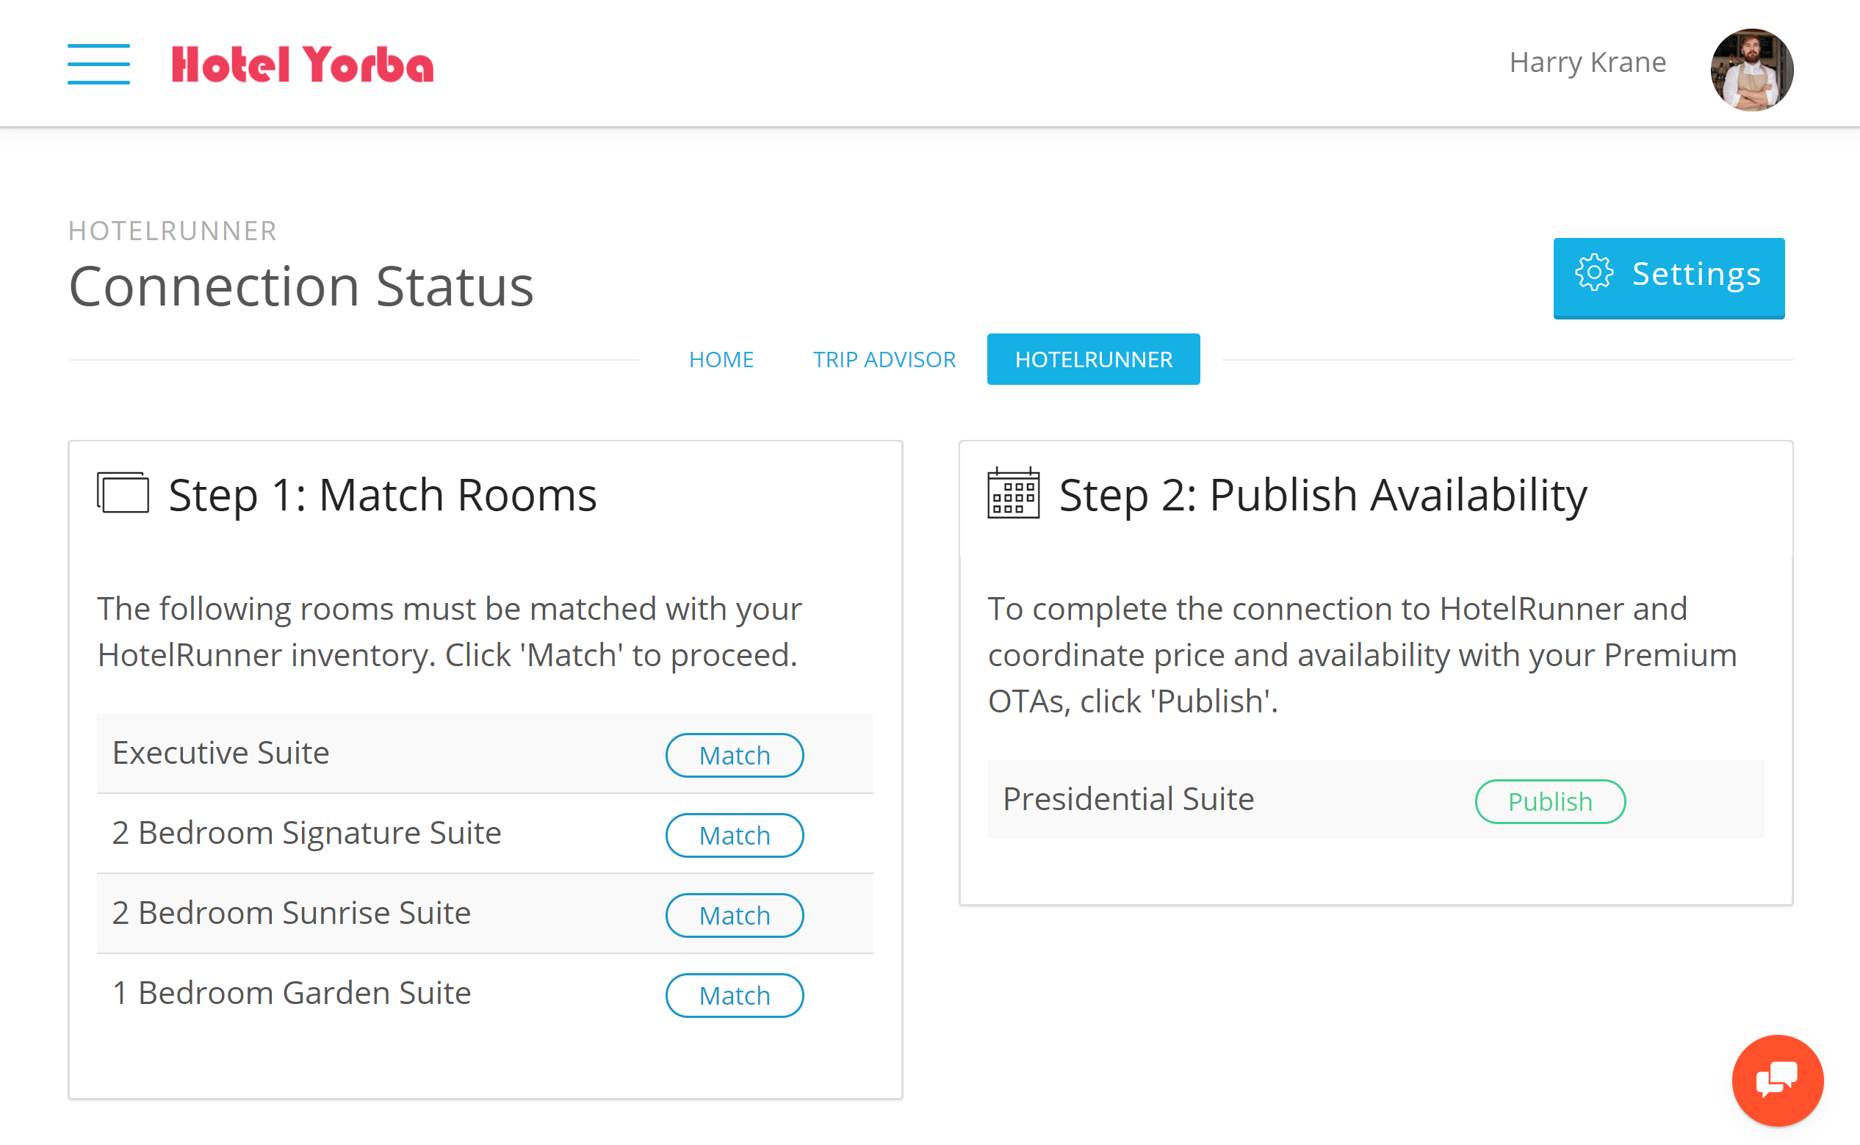Click the Step 1: Match Rooms heading

(383, 495)
